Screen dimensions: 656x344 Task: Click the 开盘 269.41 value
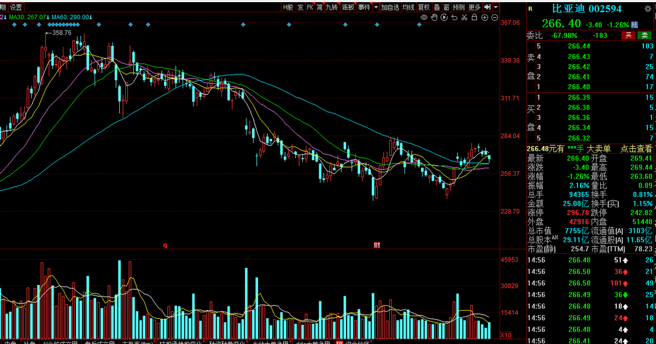pos(641,158)
